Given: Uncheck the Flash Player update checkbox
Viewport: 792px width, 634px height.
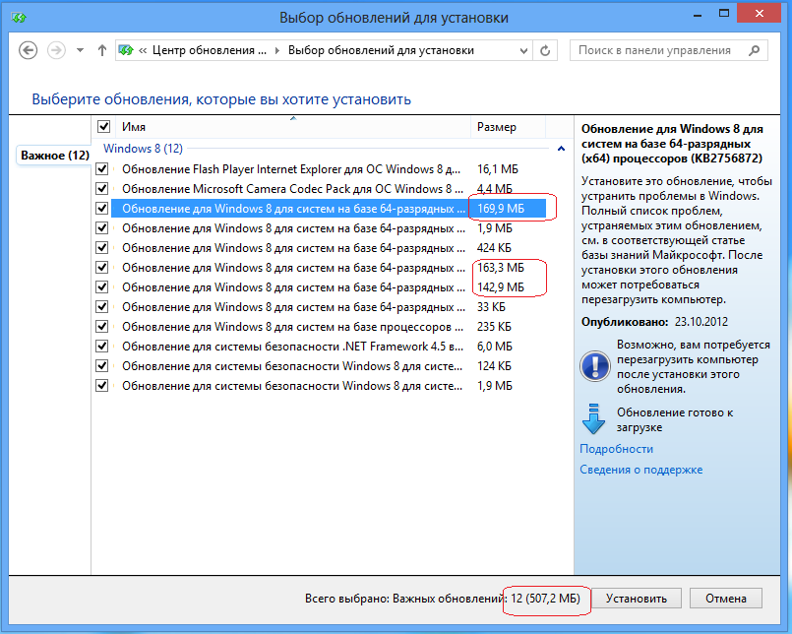Looking at the screenshot, I should point(102,169).
